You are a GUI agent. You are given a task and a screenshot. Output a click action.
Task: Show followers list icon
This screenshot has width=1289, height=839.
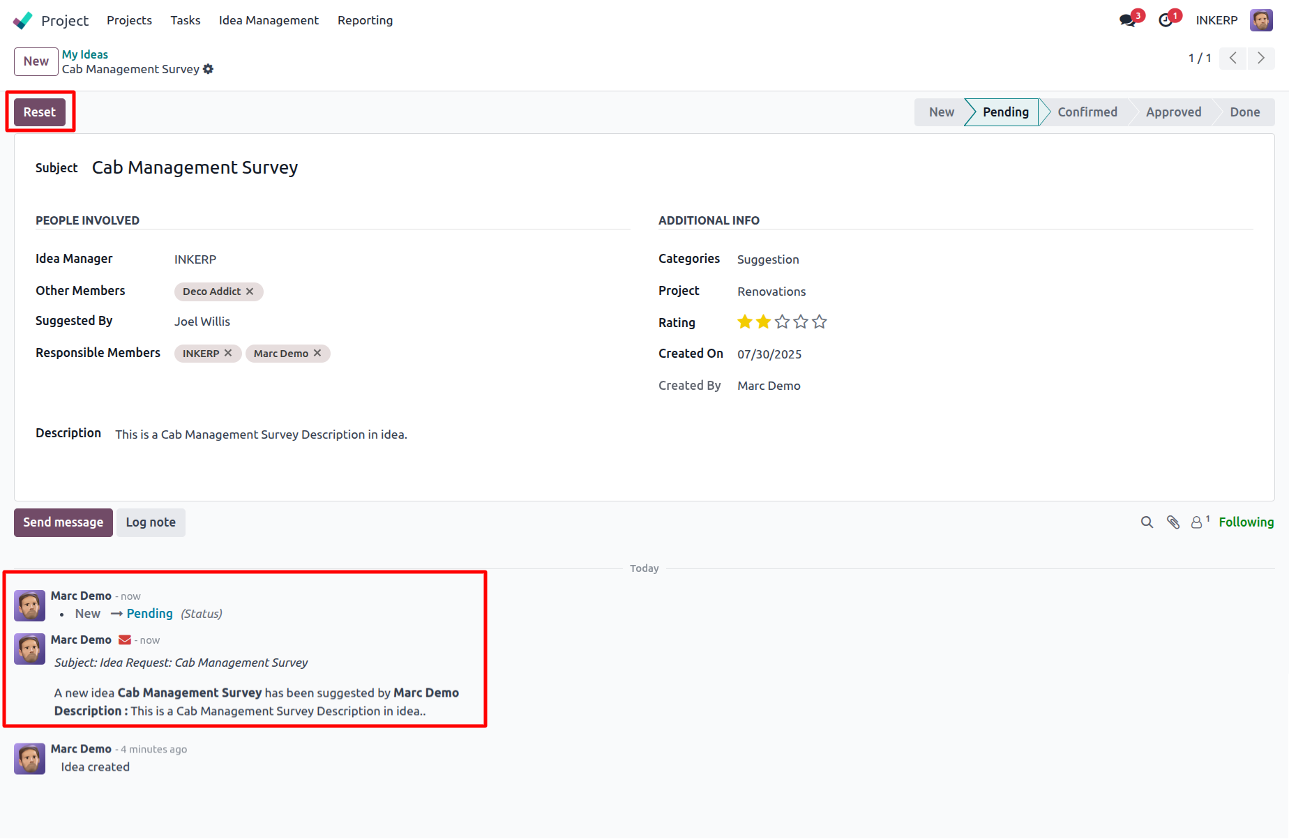coord(1200,522)
